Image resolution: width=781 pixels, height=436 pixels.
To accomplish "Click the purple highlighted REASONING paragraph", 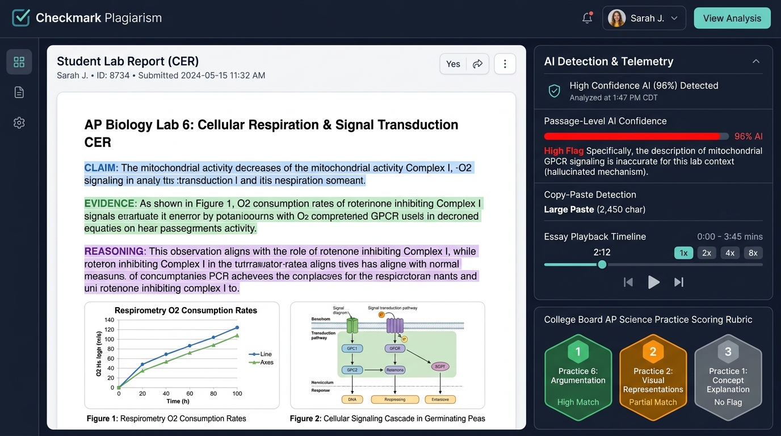I will 282,270.
